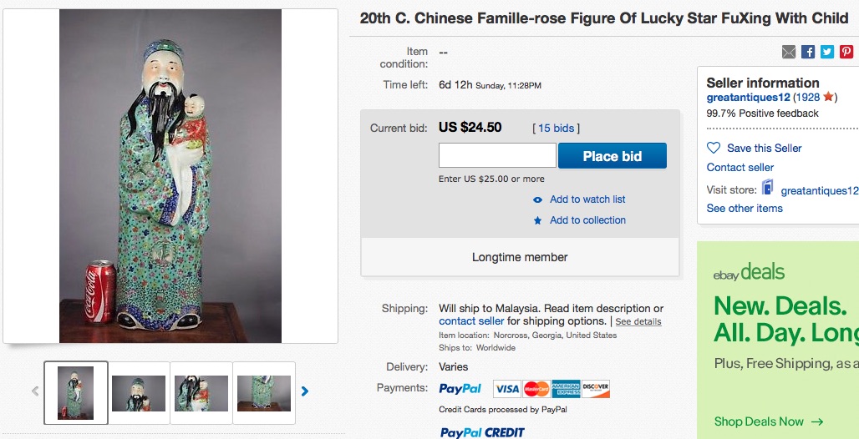Go to previous thumbnail images arrow
Viewport: 859px width, 439px height.
pyautogui.click(x=35, y=391)
